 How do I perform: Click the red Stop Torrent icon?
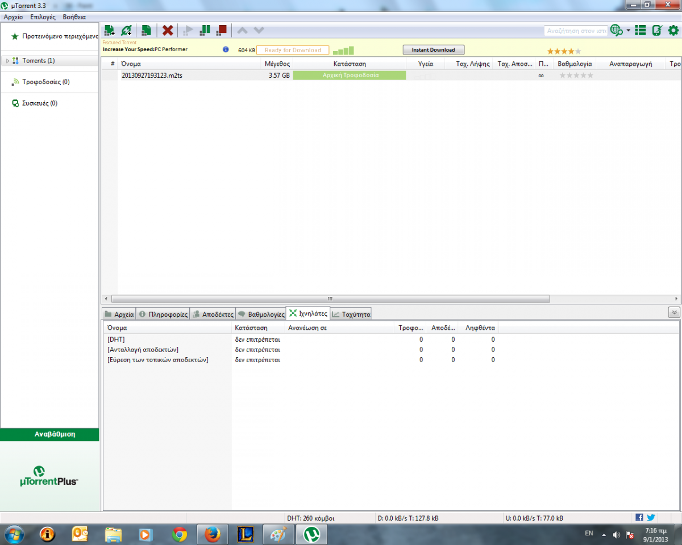[222, 30]
